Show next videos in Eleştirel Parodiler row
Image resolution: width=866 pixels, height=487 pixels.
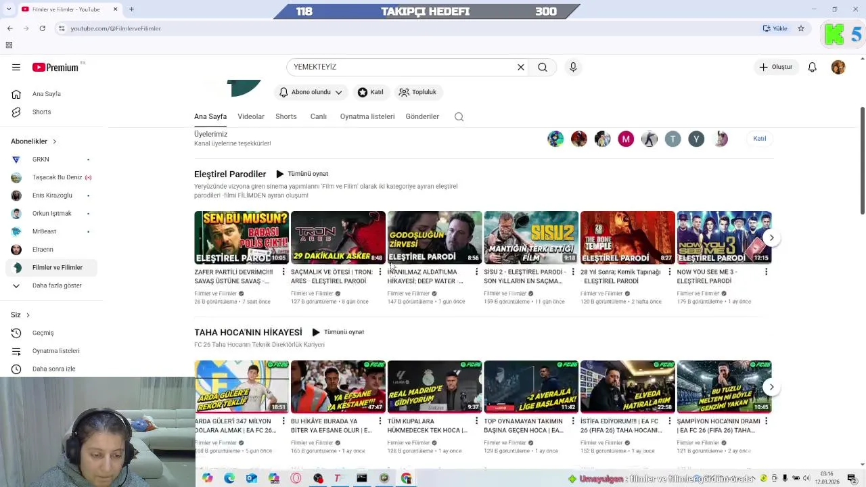(x=771, y=237)
